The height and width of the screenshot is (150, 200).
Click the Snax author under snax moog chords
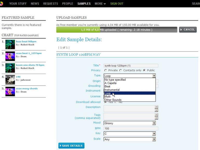(x=23, y=92)
